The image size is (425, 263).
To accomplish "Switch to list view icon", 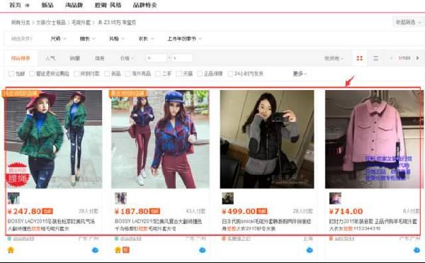I will (375, 58).
